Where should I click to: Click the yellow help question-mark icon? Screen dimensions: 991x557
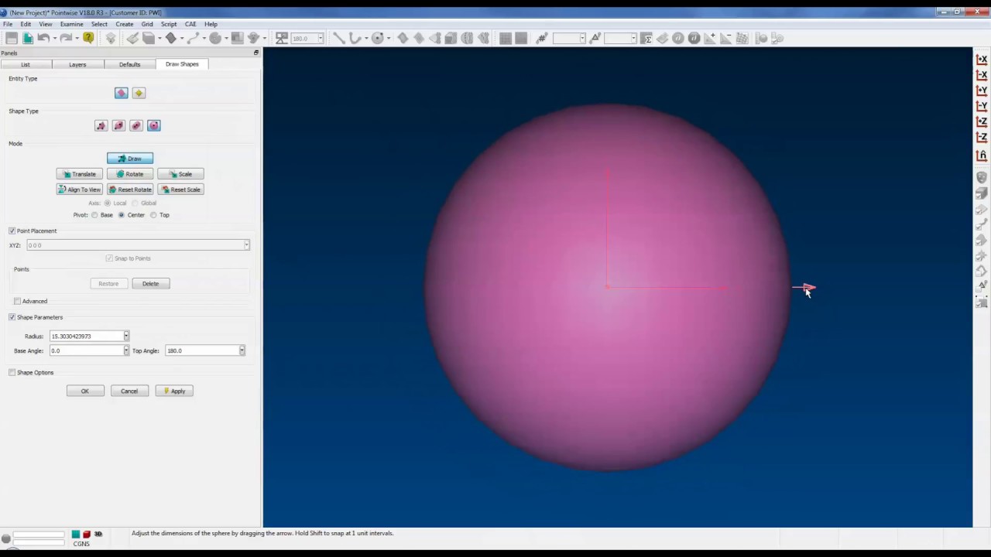pyautogui.click(x=88, y=38)
